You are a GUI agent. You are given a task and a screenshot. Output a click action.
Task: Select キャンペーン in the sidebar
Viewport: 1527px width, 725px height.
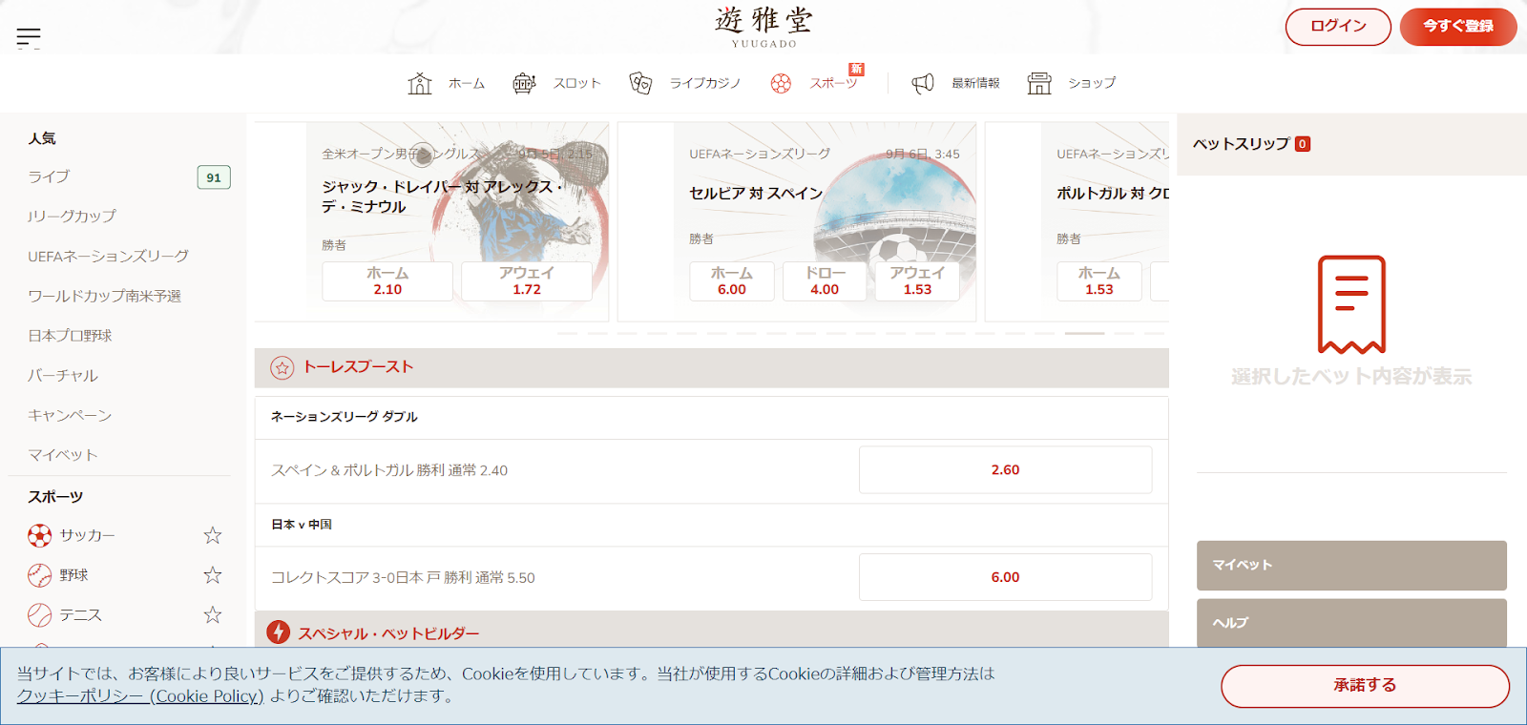(70, 416)
